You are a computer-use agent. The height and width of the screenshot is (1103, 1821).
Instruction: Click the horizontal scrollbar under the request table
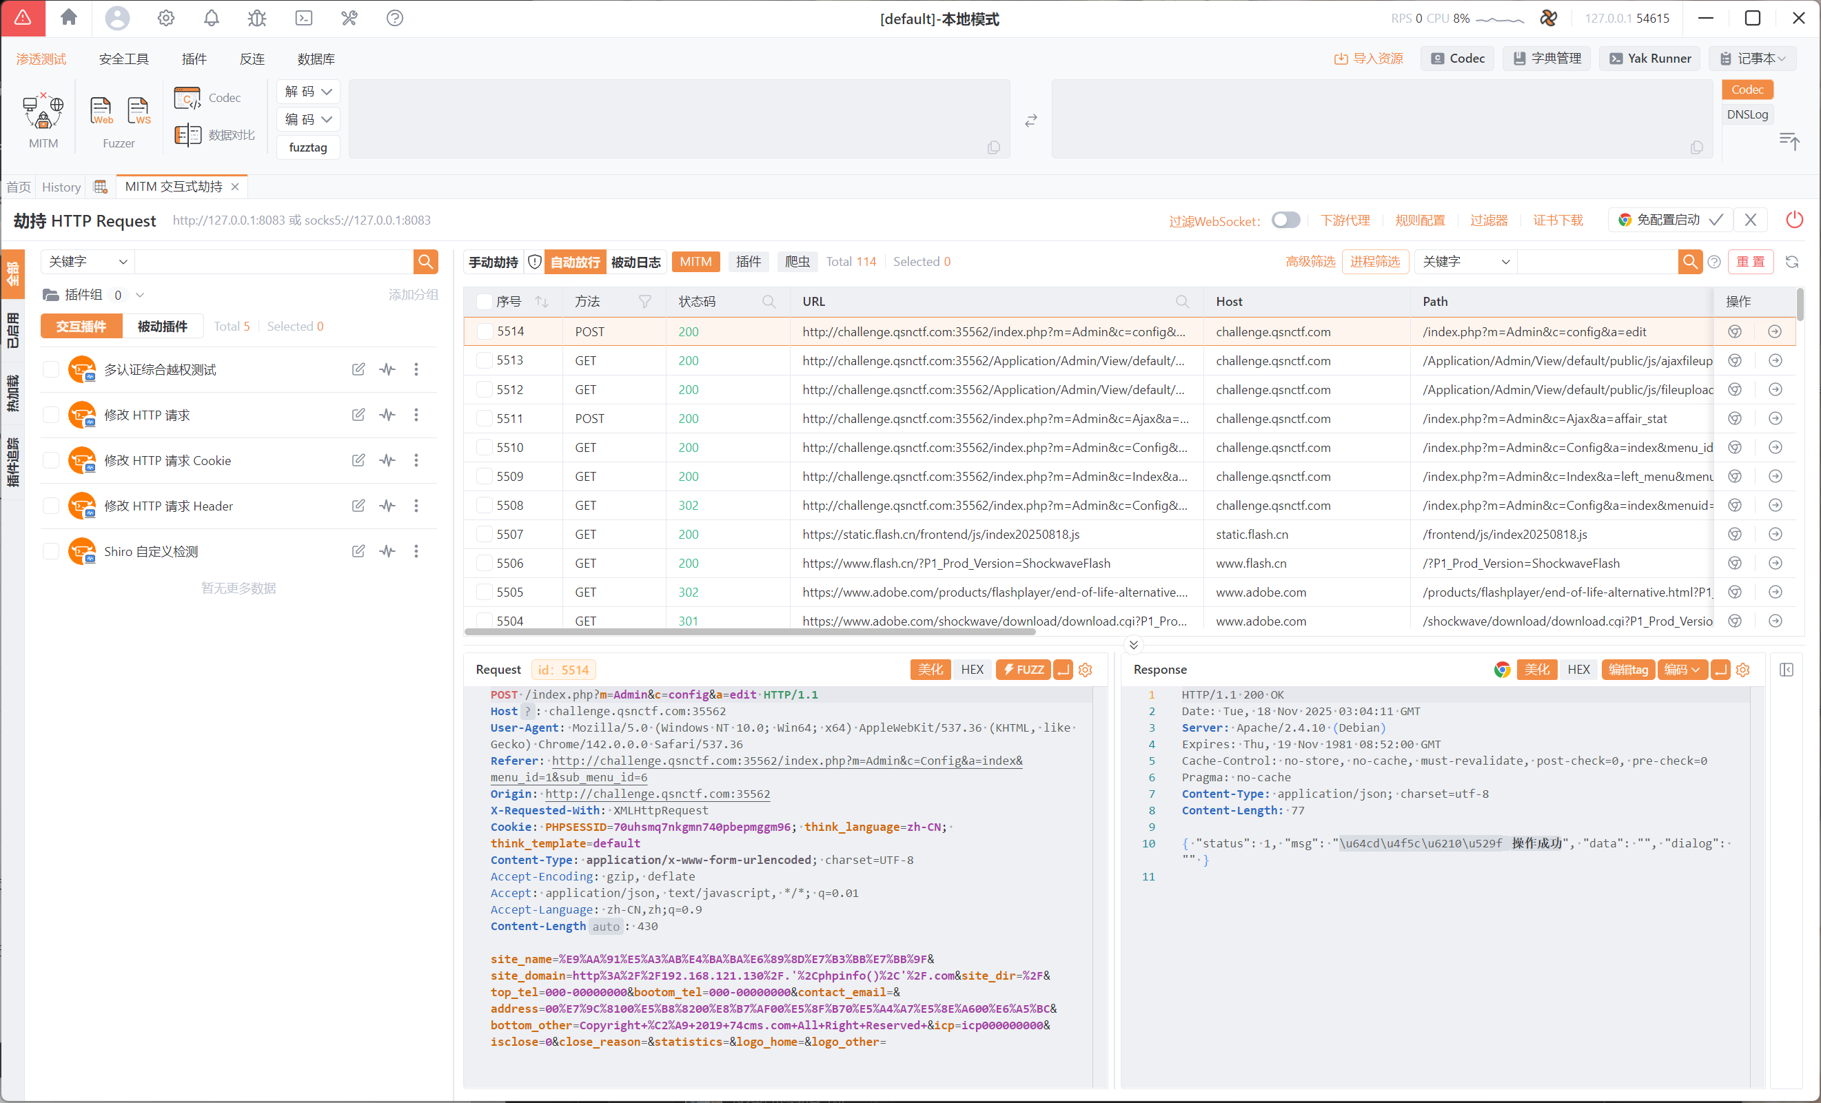click(x=749, y=632)
